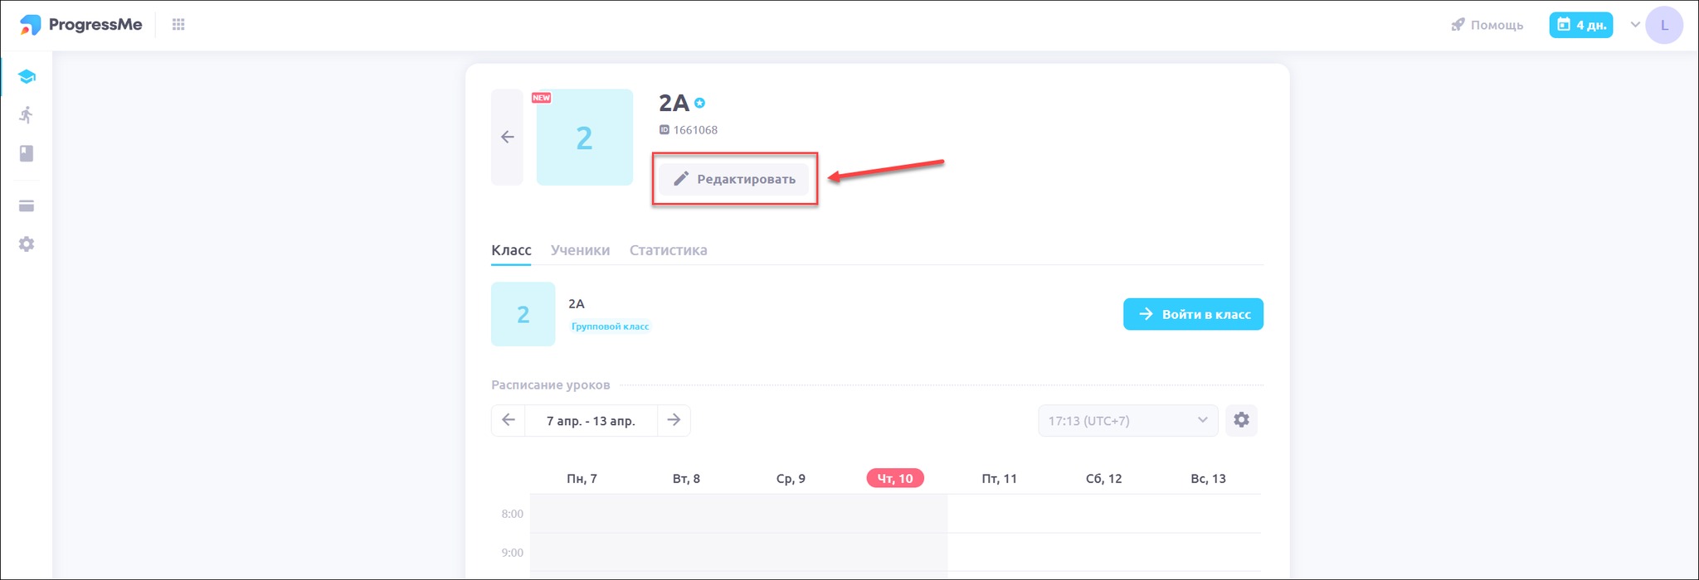1699x580 pixels.
Task: Open the card payments sidebar icon
Action: click(27, 206)
